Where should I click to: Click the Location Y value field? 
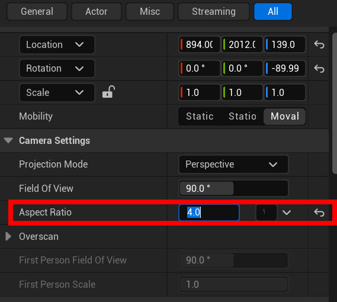tap(242, 45)
